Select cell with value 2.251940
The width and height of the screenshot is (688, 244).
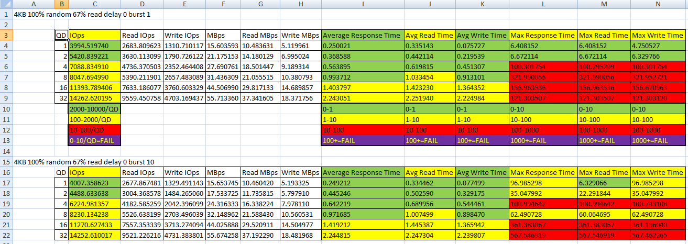click(430, 99)
